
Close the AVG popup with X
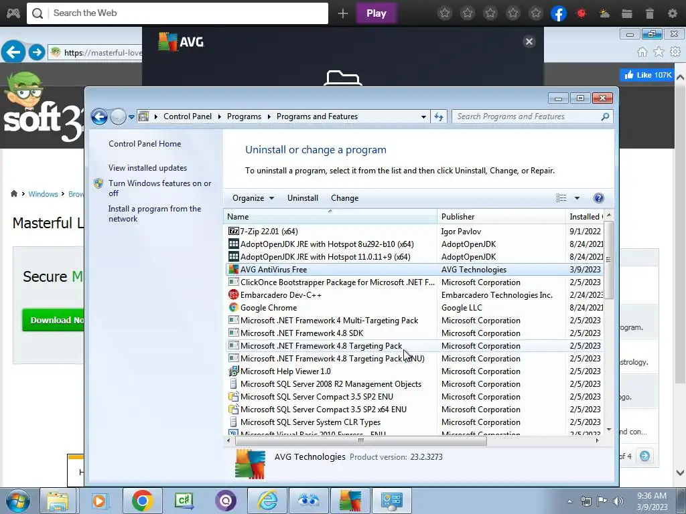coord(529,41)
